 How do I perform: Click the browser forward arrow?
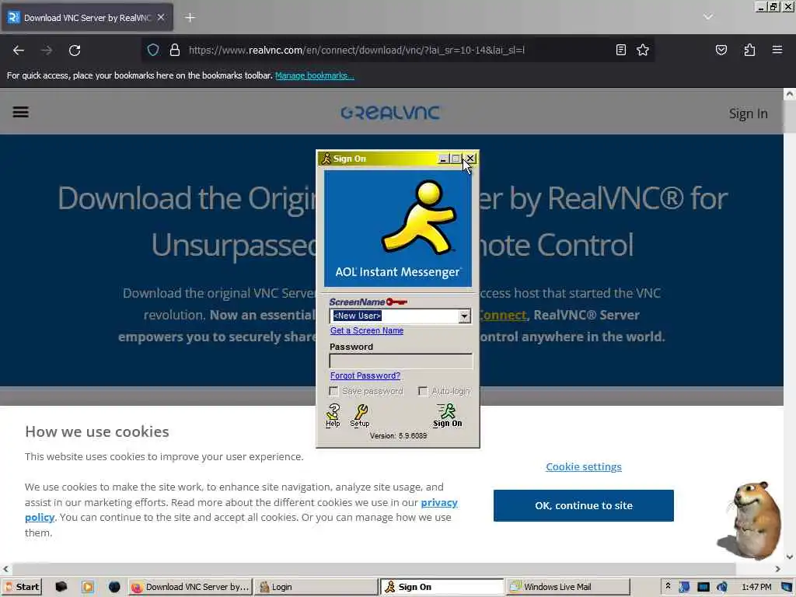(47, 51)
